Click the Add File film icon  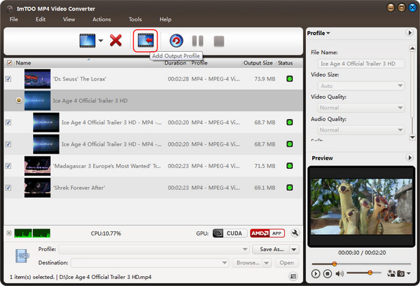(x=87, y=41)
